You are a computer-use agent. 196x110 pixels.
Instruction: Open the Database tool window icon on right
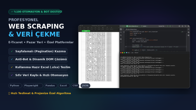(188, 35)
